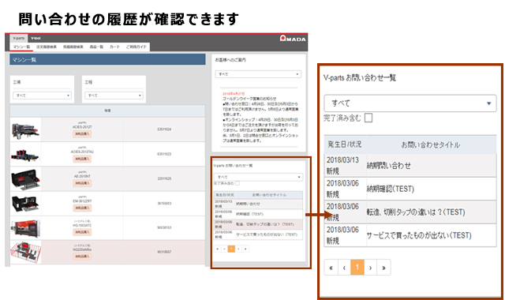Go to first page in enlarged pagination
Viewport: 505px width, 300px height.
click(x=331, y=268)
